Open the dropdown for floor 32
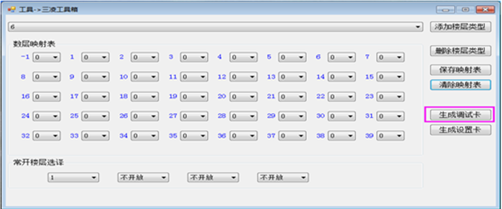 click(x=47, y=136)
